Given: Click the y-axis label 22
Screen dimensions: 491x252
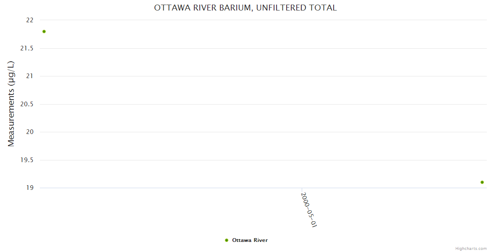Looking at the screenshot, I should (x=29, y=20).
